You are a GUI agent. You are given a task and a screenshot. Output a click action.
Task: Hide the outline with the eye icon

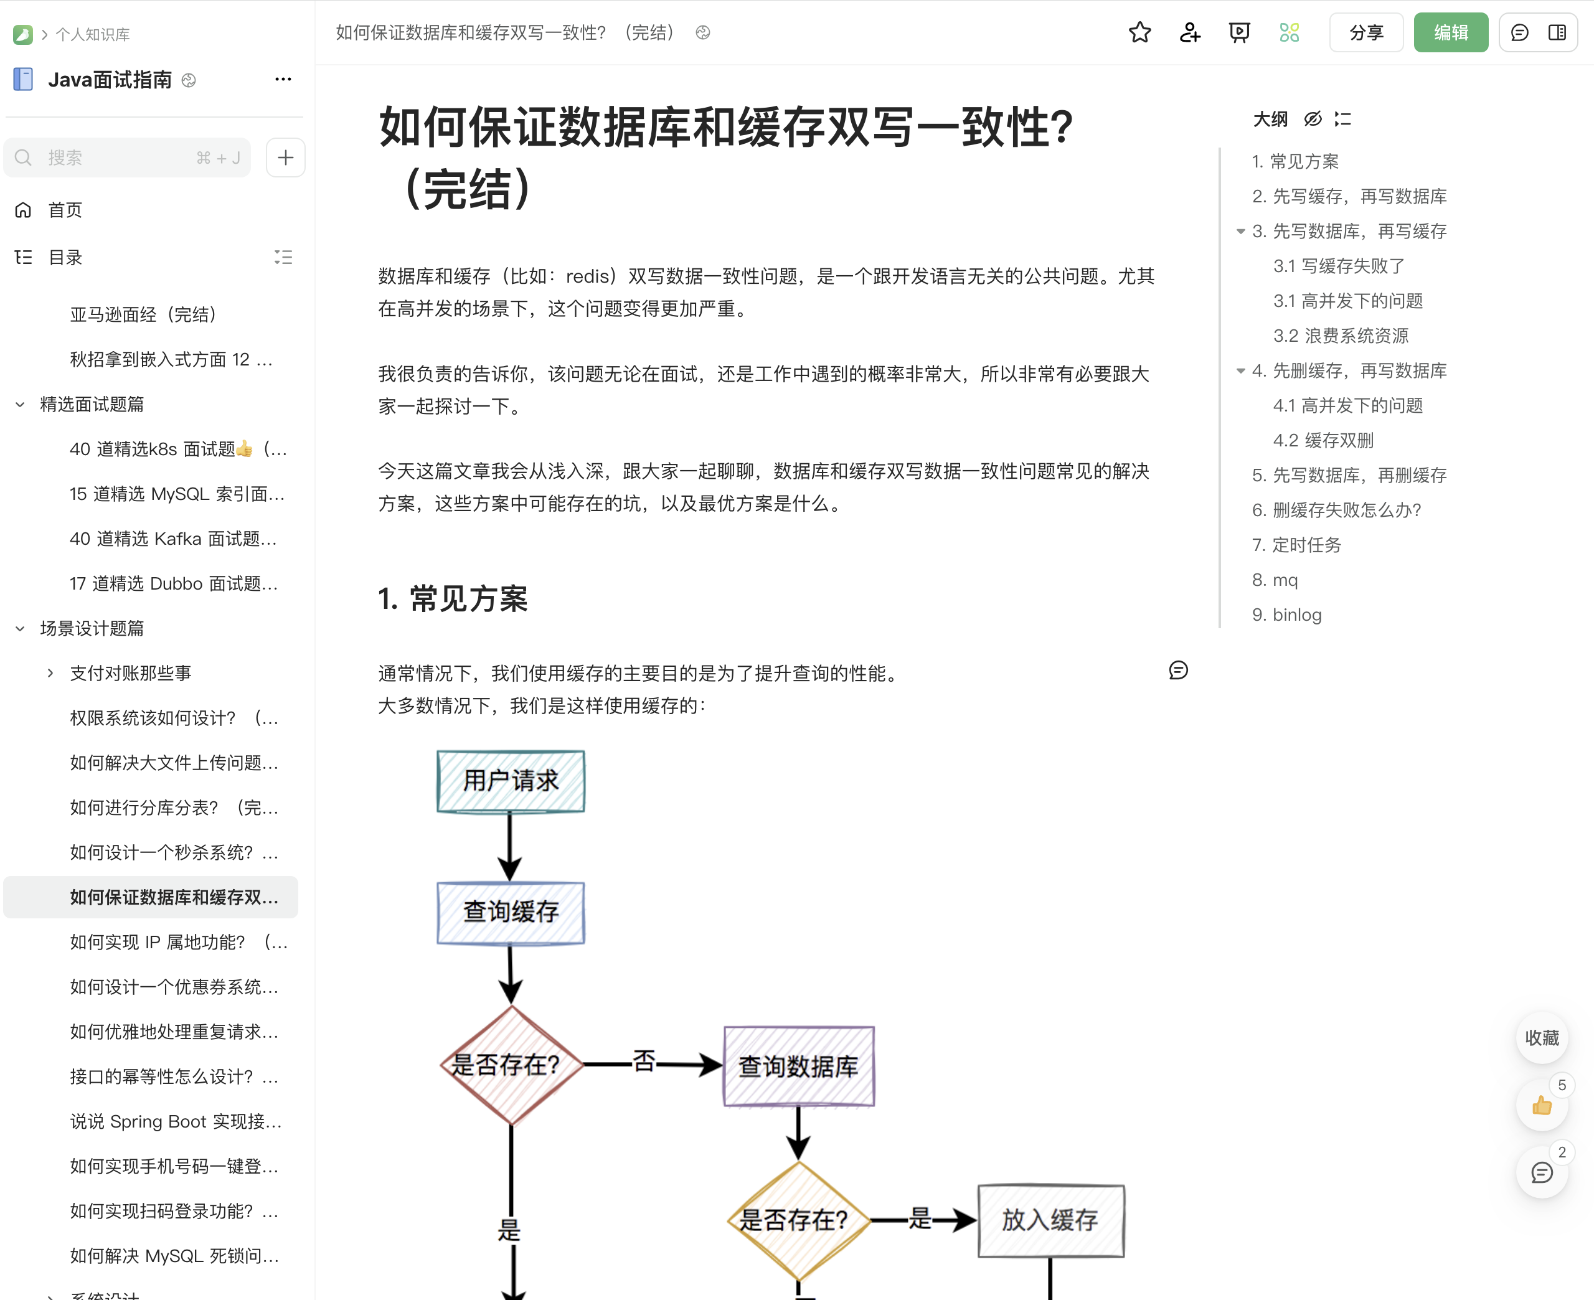point(1313,119)
